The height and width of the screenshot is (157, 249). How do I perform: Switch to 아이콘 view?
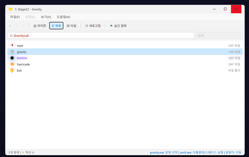click(40, 26)
